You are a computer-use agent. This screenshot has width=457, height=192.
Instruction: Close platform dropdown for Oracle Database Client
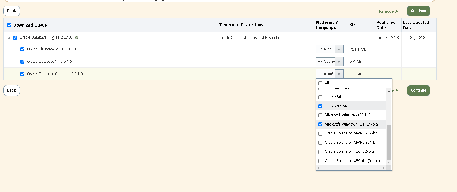click(x=339, y=74)
